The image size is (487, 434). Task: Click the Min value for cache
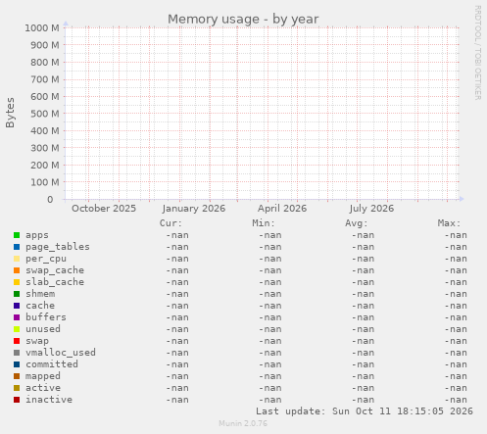[x=270, y=306]
